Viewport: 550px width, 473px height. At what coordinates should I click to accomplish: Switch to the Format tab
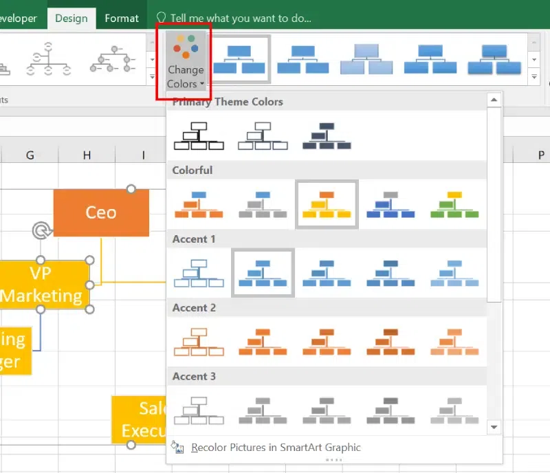tap(122, 18)
